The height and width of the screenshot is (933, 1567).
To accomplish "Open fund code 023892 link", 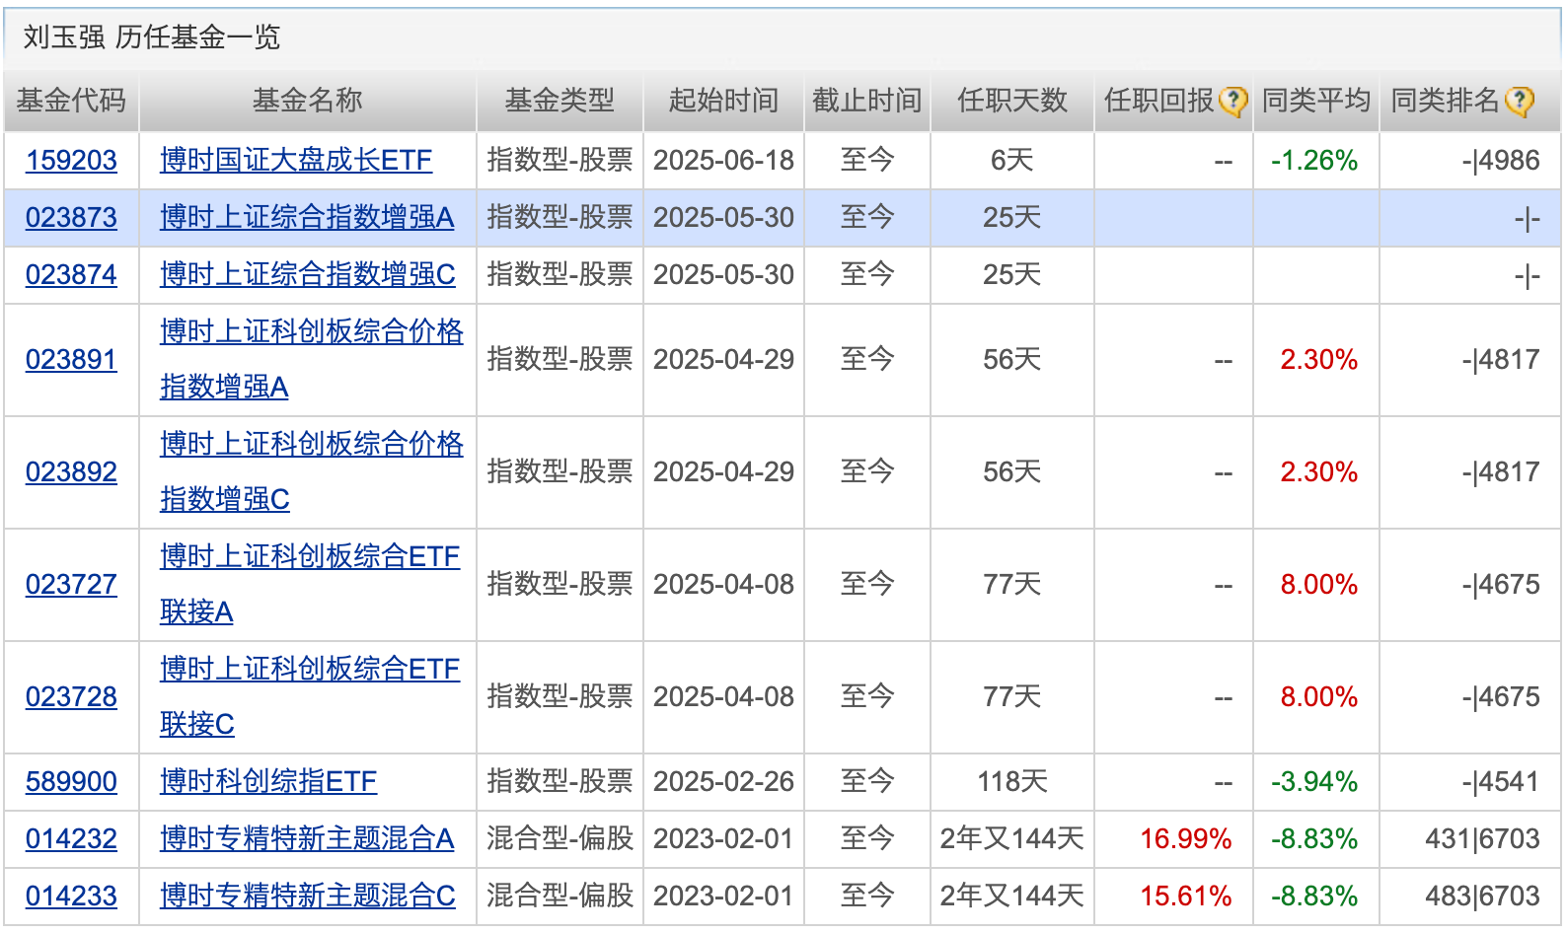I will [71, 472].
